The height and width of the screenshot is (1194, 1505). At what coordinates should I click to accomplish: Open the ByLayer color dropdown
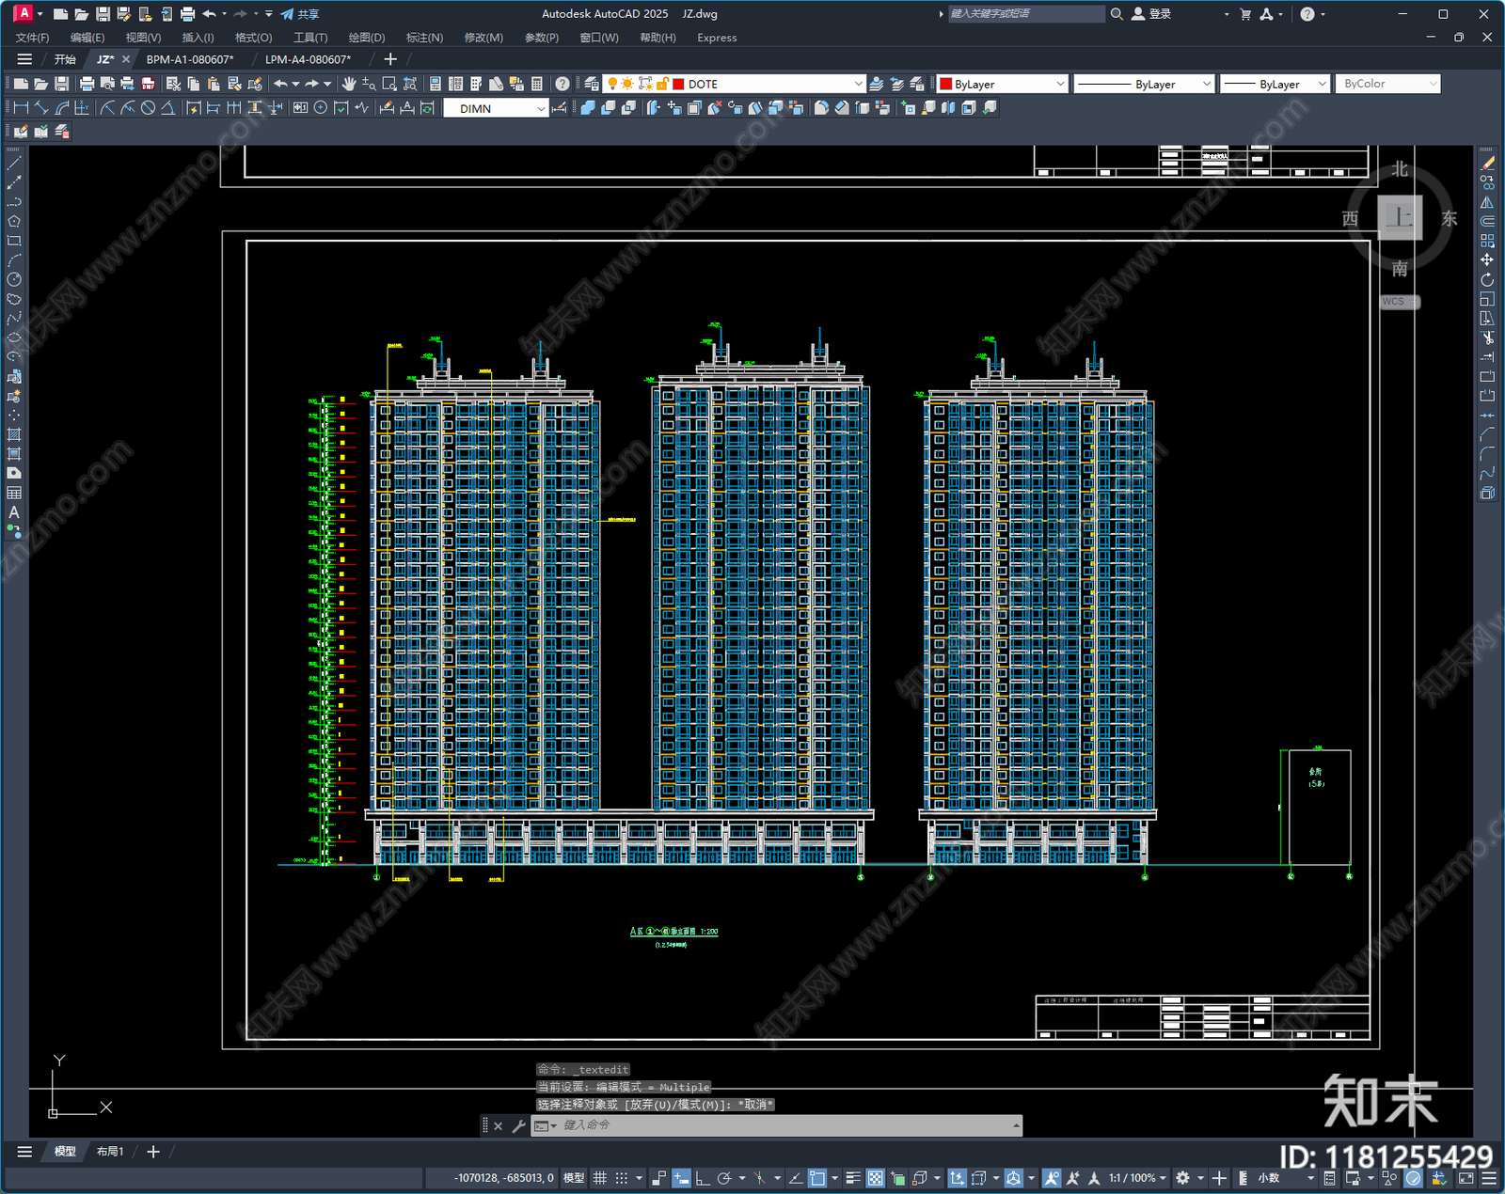point(1060,84)
